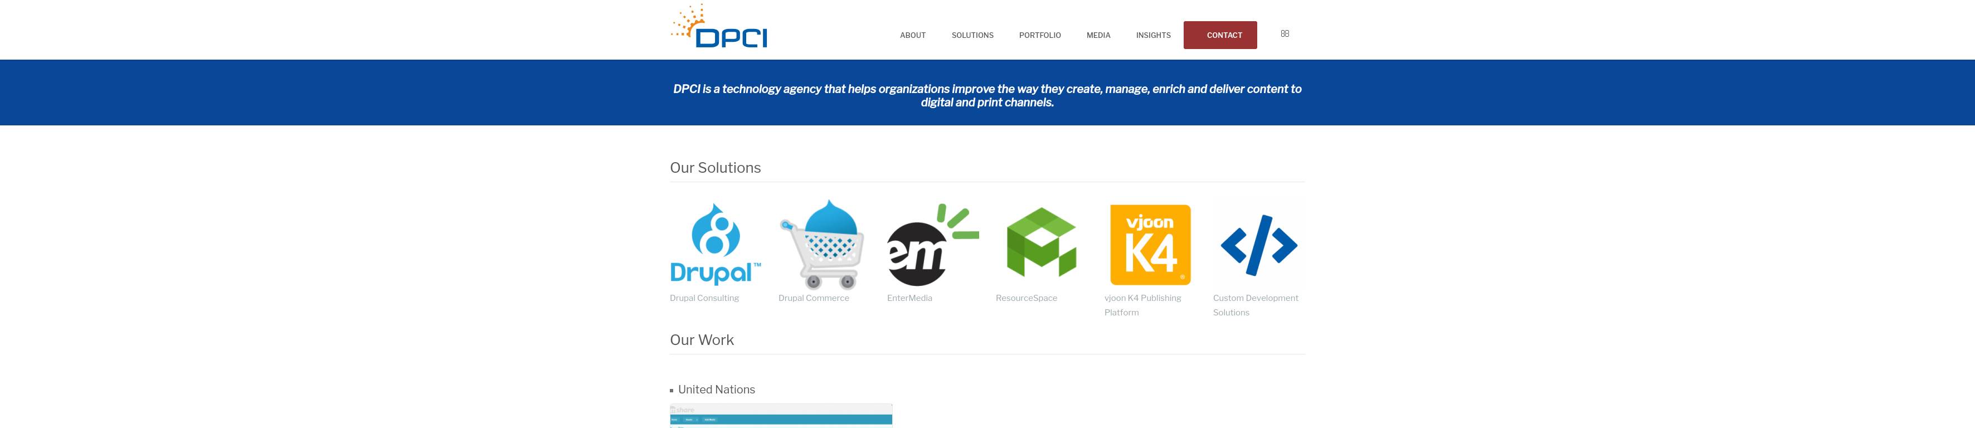Viewport: 1975px width, 428px height.
Task: Select the Drupal Commerce shopping cart icon
Action: [x=822, y=244]
